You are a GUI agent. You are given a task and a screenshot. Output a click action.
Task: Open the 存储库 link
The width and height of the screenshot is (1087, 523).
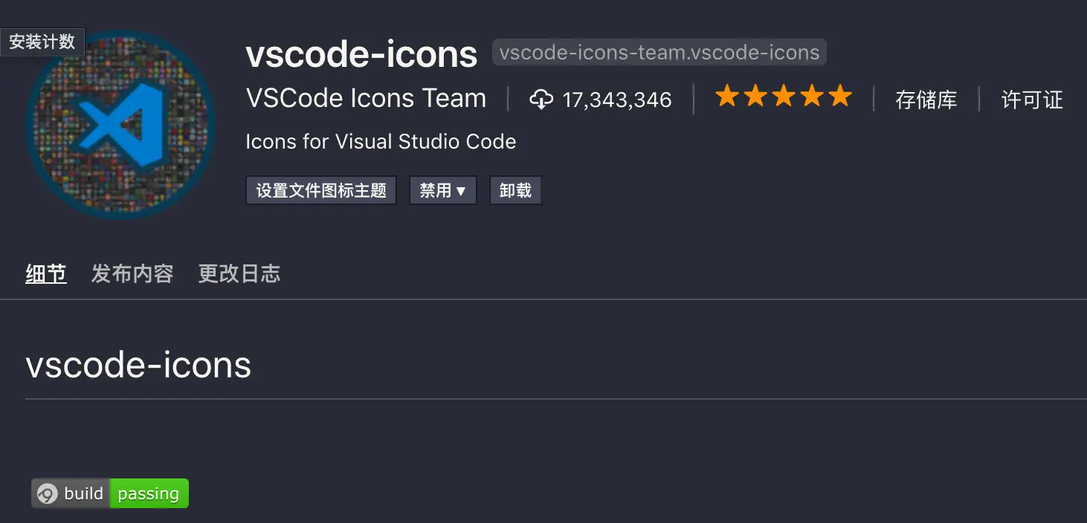pos(928,100)
